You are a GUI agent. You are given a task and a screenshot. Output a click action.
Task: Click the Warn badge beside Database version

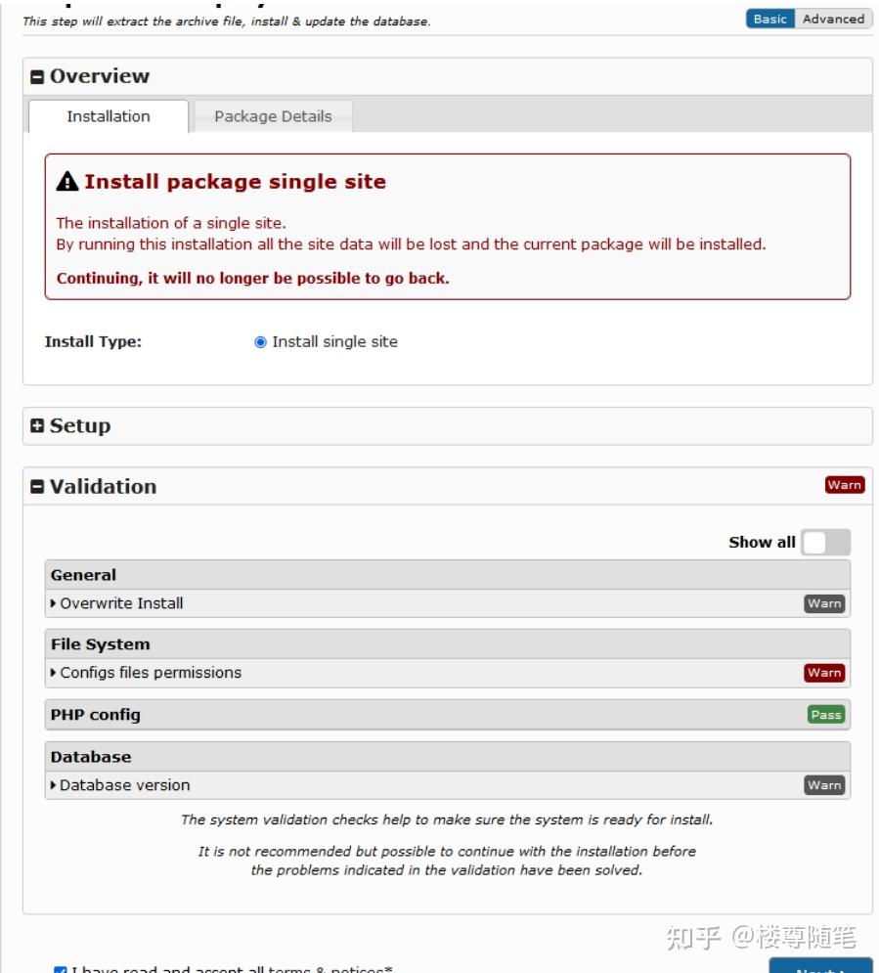tap(826, 783)
